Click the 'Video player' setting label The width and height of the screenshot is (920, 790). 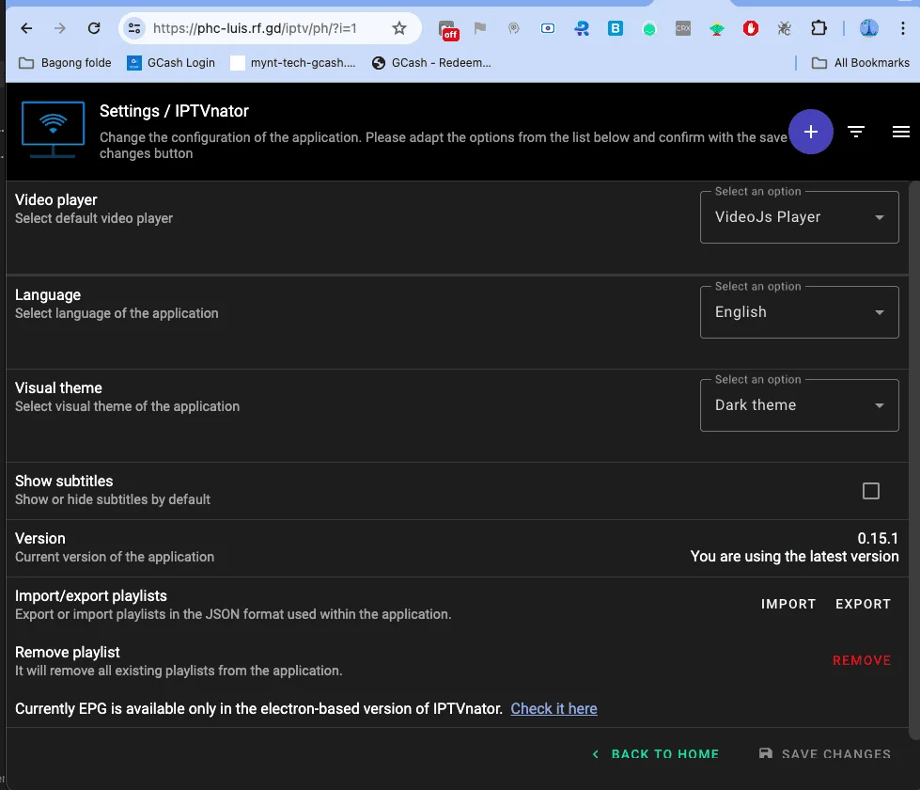coord(56,200)
